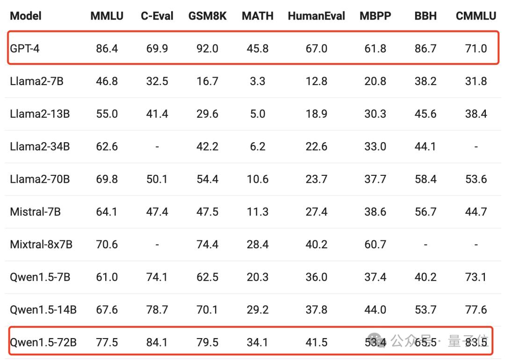Select the HumanEval column header
This screenshot has height=361, width=505.
(x=316, y=16)
